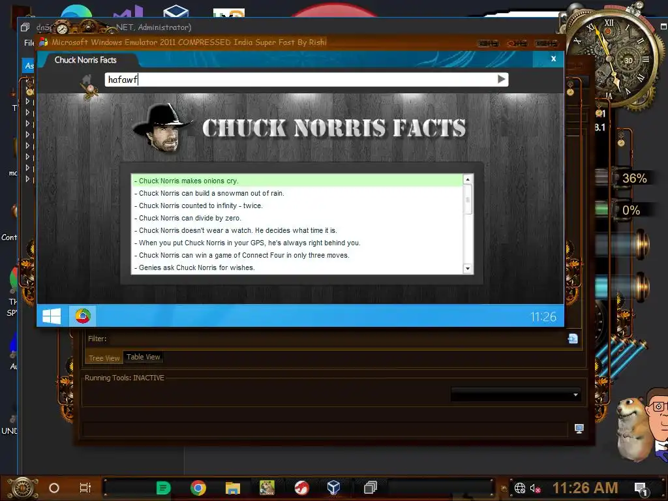Image resolution: width=668 pixels, height=501 pixels.
Task: Click the host taskbar clock 11:26 AM
Action: coord(585,488)
